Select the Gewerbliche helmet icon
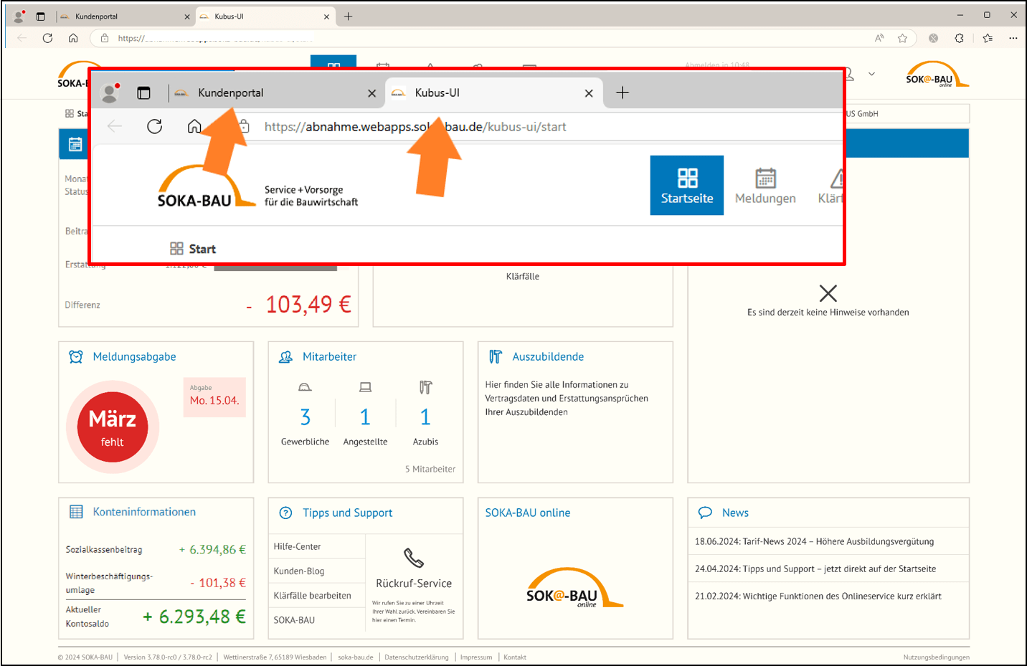Screen dimensions: 1027x666 click(x=304, y=386)
